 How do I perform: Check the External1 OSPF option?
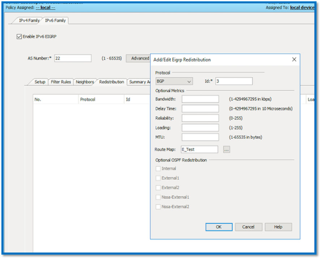158,178
